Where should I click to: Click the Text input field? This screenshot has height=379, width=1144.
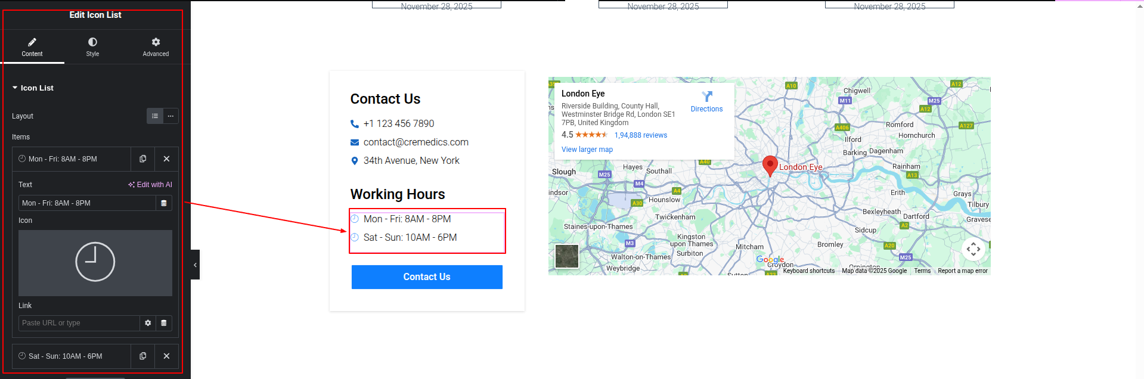(87, 203)
